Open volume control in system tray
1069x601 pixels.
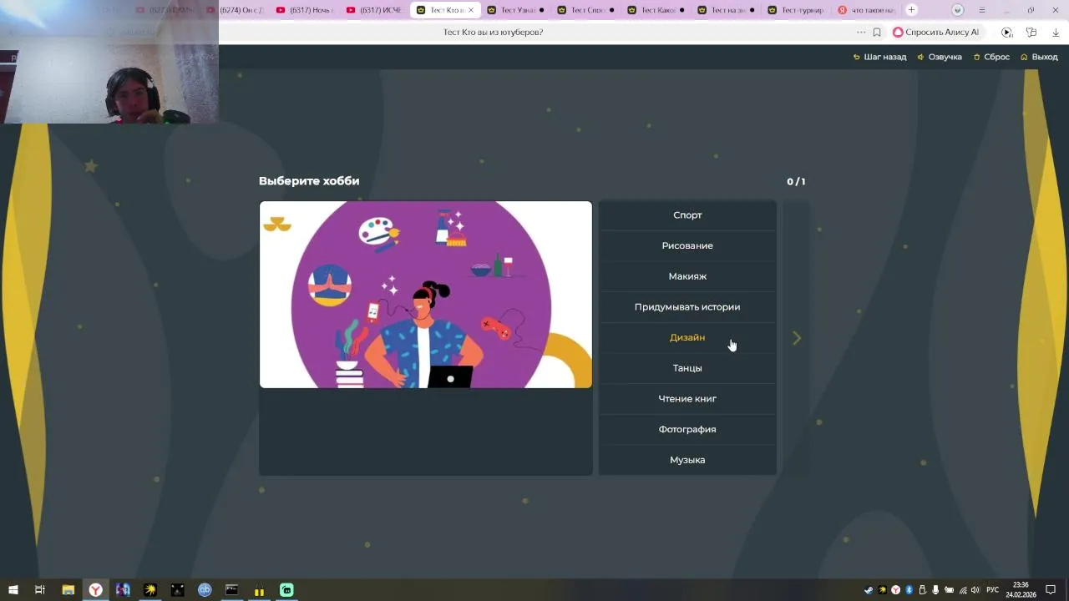tap(975, 590)
